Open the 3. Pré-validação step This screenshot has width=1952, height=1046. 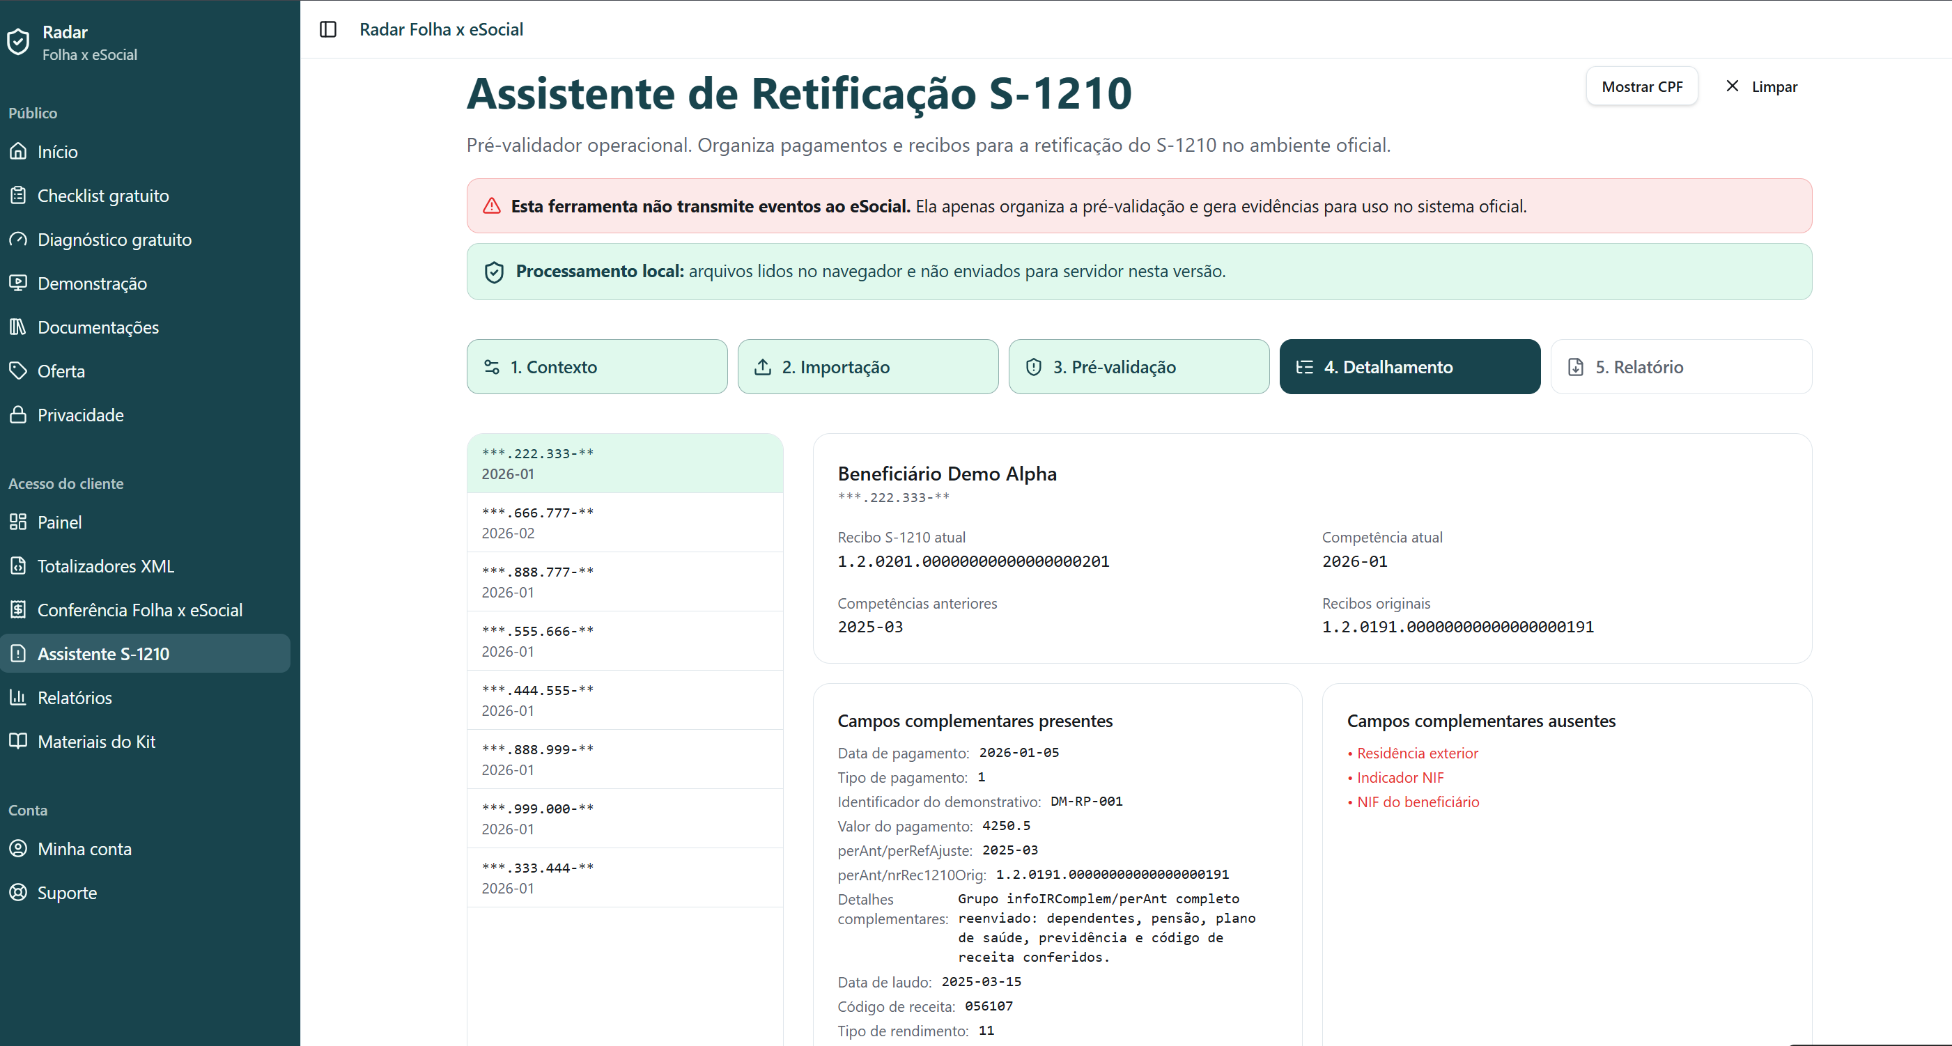pyautogui.click(x=1139, y=366)
